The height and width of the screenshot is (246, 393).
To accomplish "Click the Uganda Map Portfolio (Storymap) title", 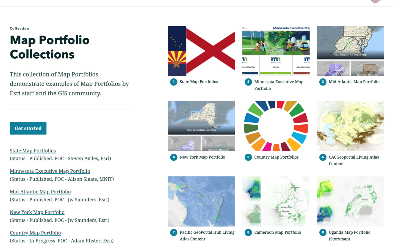I will click(350, 236).
